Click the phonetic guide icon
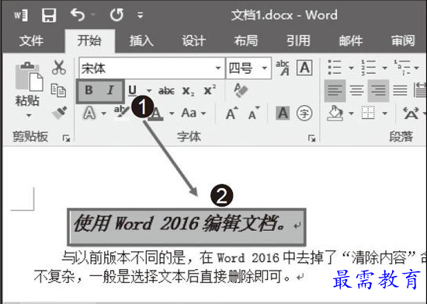Viewport: 427px width, 304px height. (283, 68)
